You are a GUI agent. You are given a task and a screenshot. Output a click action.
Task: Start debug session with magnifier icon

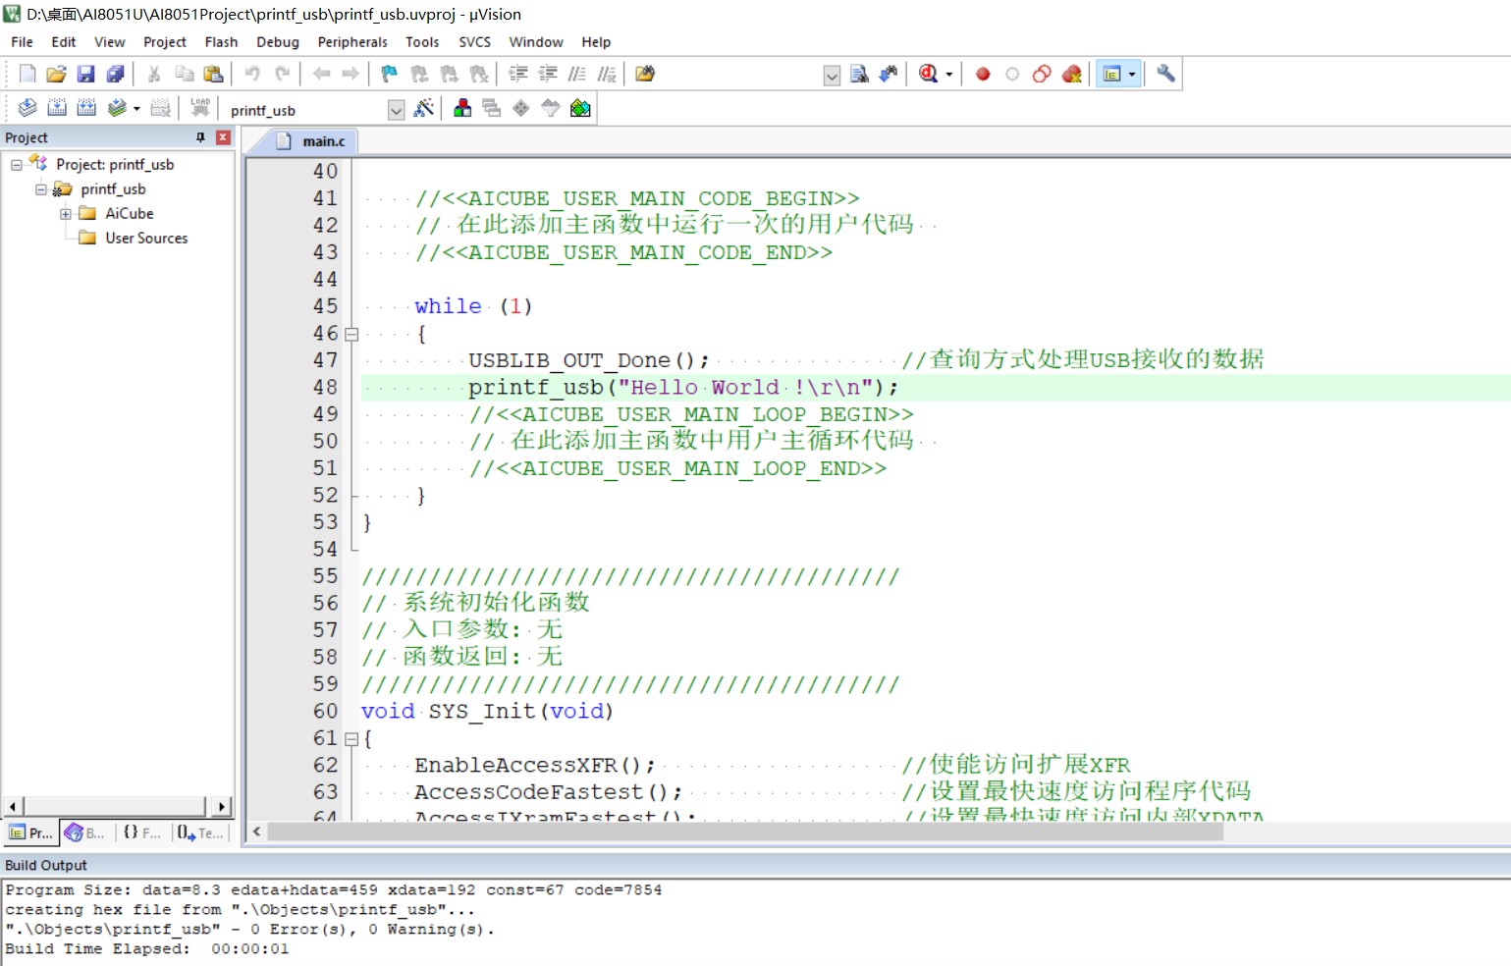tap(928, 74)
